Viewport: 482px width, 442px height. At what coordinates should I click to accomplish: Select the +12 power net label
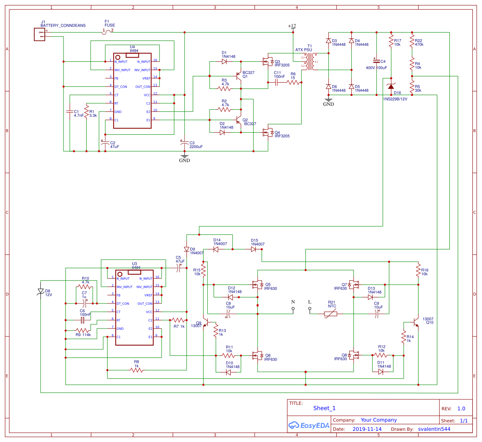click(x=292, y=25)
